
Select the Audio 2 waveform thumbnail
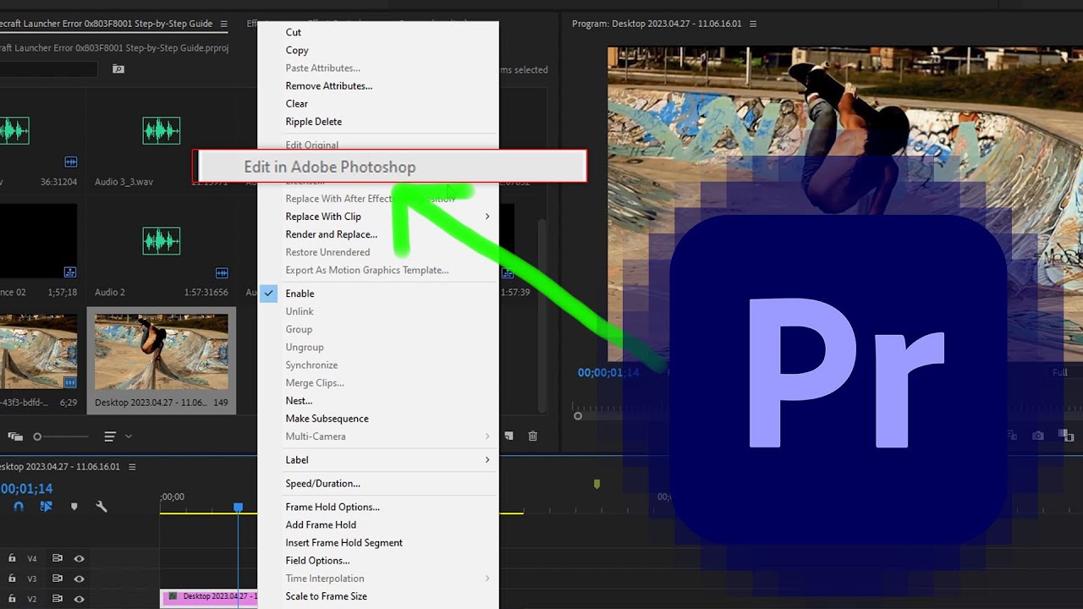pyautogui.click(x=162, y=242)
